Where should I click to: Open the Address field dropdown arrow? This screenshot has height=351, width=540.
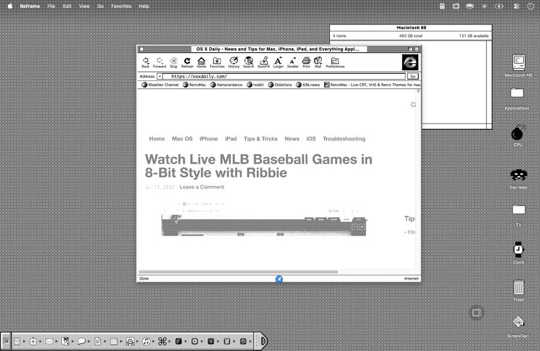coord(160,76)
